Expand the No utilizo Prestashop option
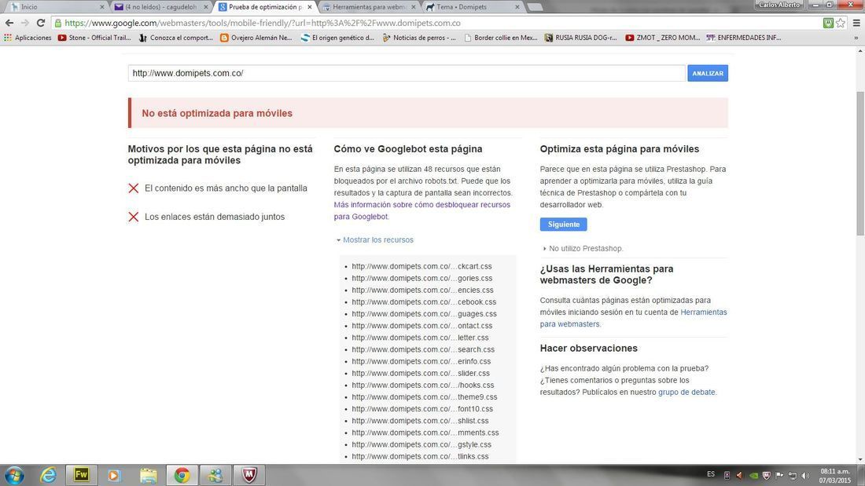This screenshot has height=486, width=865. pyautogui.click(x=583, y=249)
